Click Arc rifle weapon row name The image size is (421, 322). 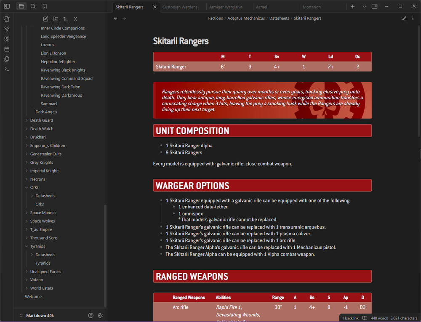181,307
